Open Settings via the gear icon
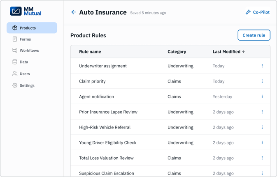 [15, 85]
